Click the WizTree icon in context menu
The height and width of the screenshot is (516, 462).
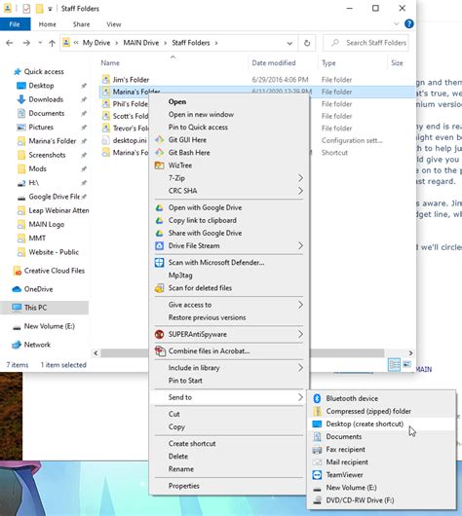click(x=160, y=166)
